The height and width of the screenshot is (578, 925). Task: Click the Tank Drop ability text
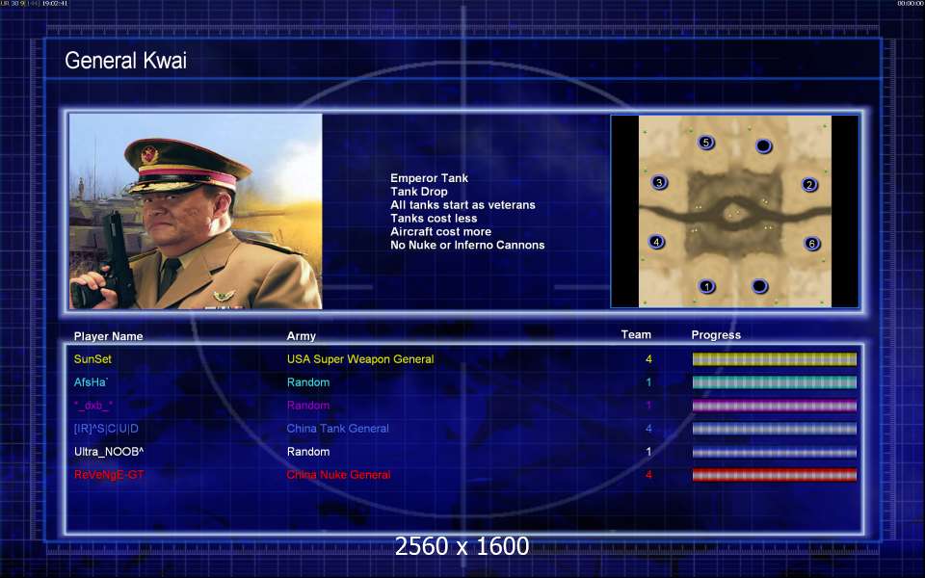click(x=419, y=192)
